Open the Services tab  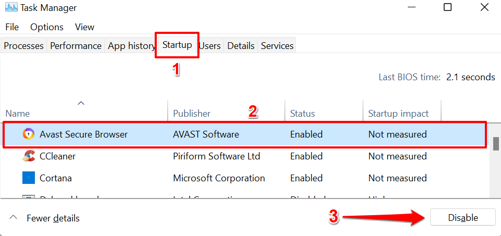click(277, 46)
